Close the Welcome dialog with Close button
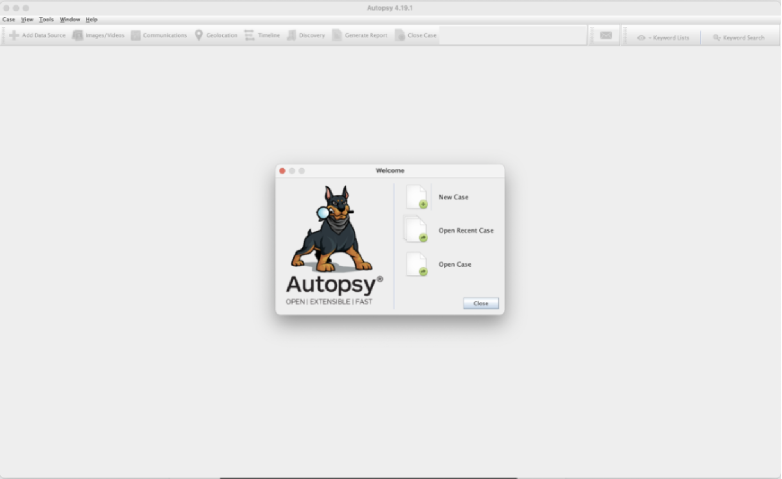 [480, 303]
